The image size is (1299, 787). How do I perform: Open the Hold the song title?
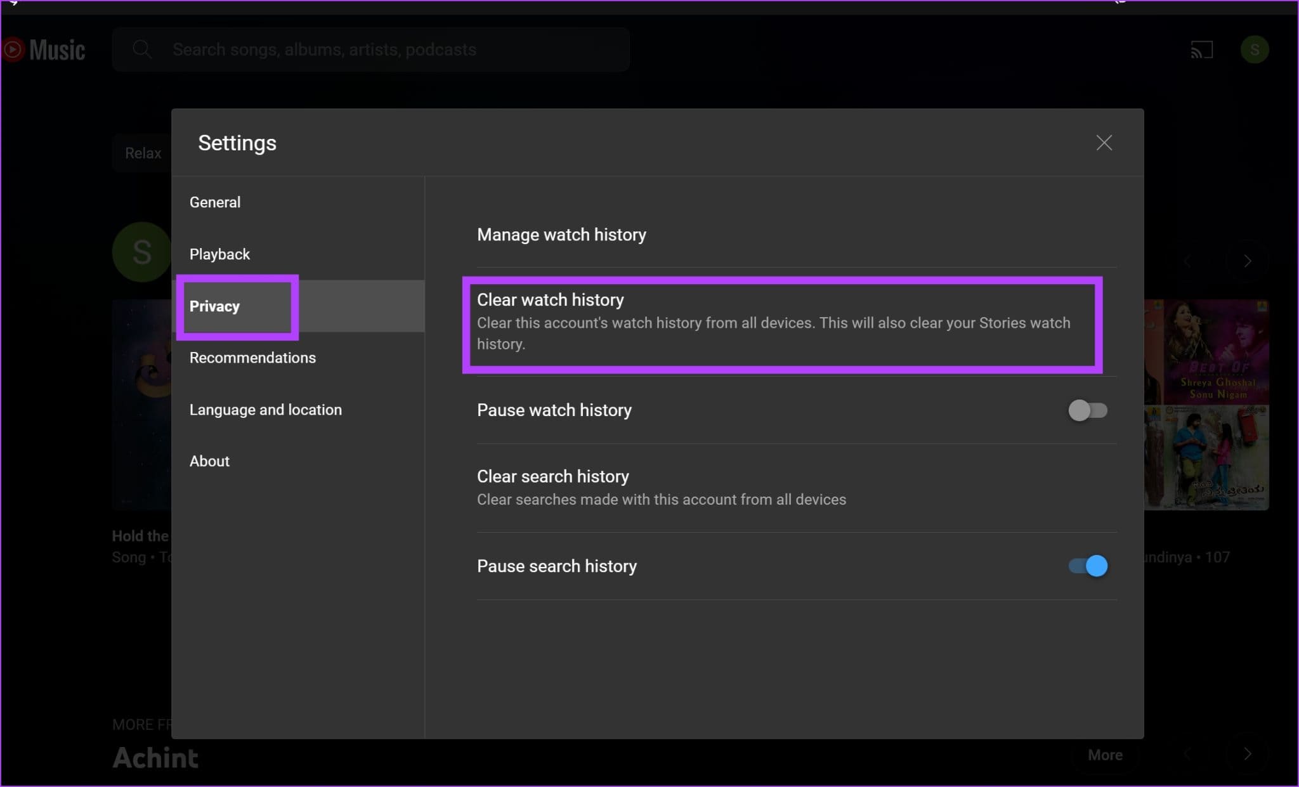(x=141, y=536)
